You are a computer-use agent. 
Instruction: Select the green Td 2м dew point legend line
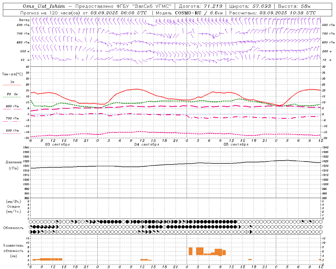click(12, 97)
